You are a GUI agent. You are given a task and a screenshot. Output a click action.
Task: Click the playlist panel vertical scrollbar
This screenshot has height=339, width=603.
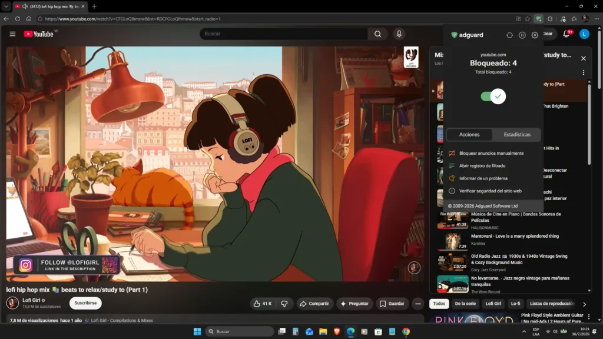[589, 123]
